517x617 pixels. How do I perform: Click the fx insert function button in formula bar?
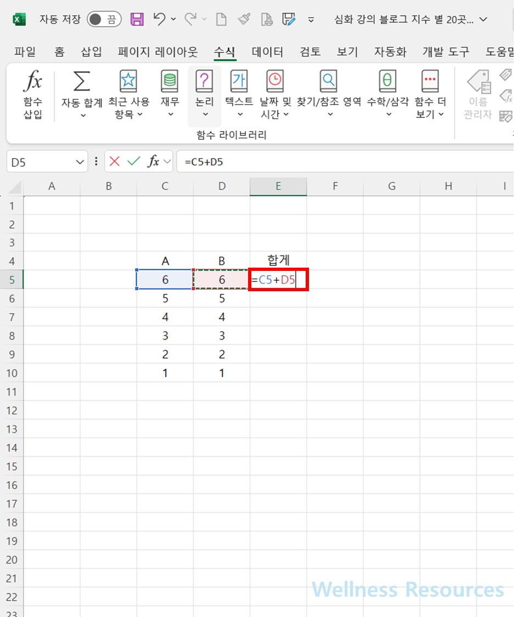point(153,161)
